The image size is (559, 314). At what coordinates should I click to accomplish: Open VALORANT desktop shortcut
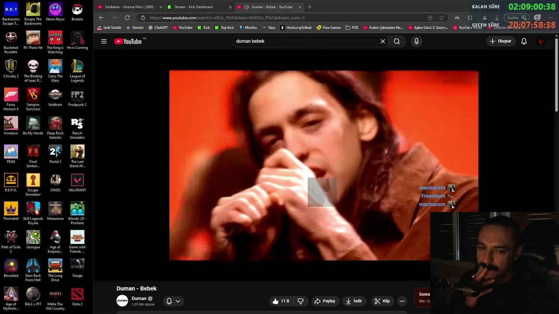click(x=77, y=183)
